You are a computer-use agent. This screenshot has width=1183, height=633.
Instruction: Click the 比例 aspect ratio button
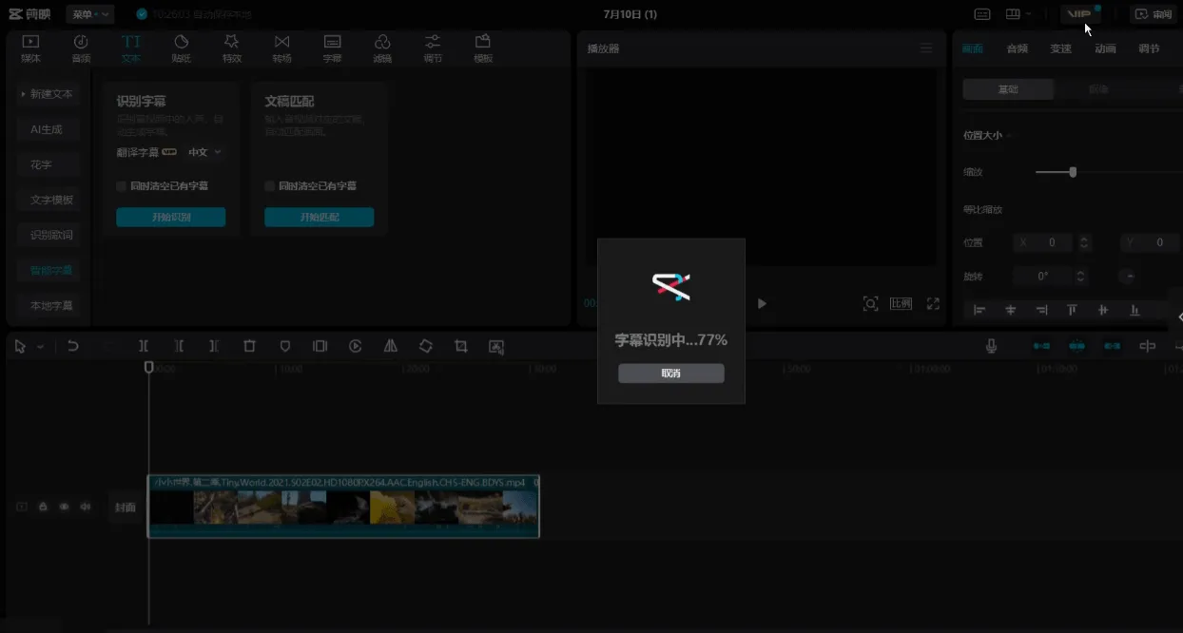[x=901, y=304]
